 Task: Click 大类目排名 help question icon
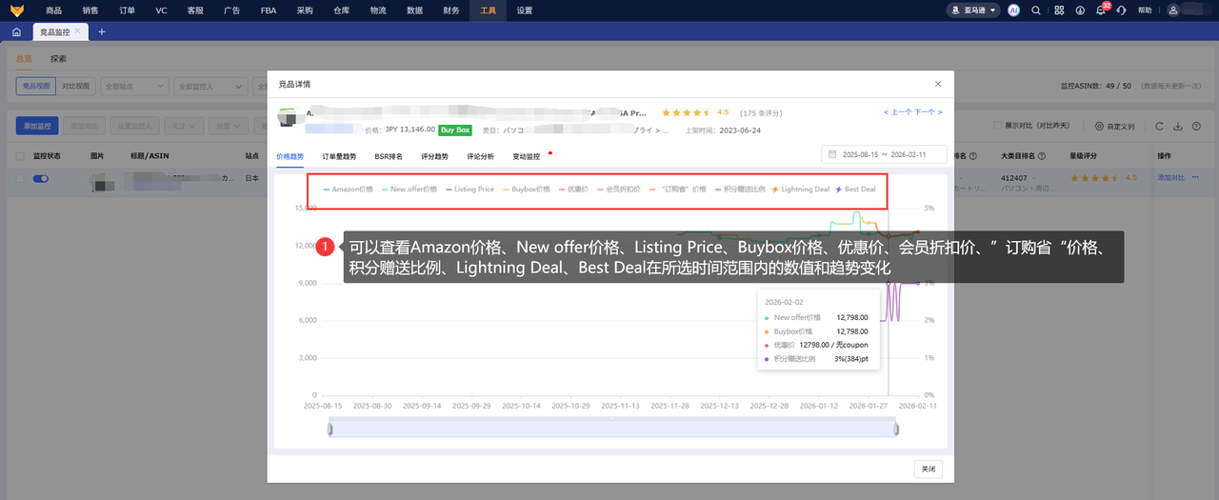point(1042,155)
